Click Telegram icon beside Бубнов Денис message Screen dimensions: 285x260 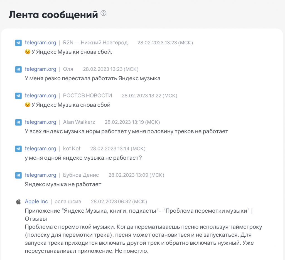coord(18,175)
